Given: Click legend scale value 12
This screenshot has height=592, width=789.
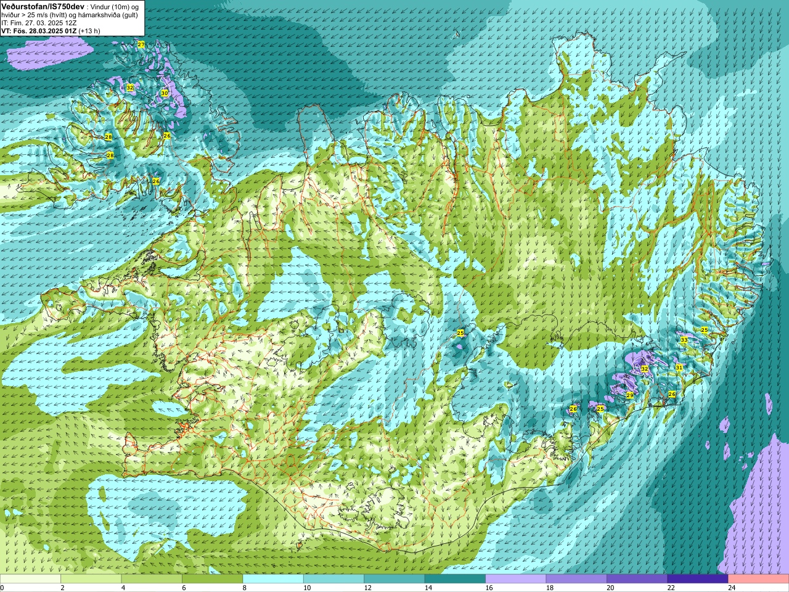Looking at the screenshot, I should [367, 588].
